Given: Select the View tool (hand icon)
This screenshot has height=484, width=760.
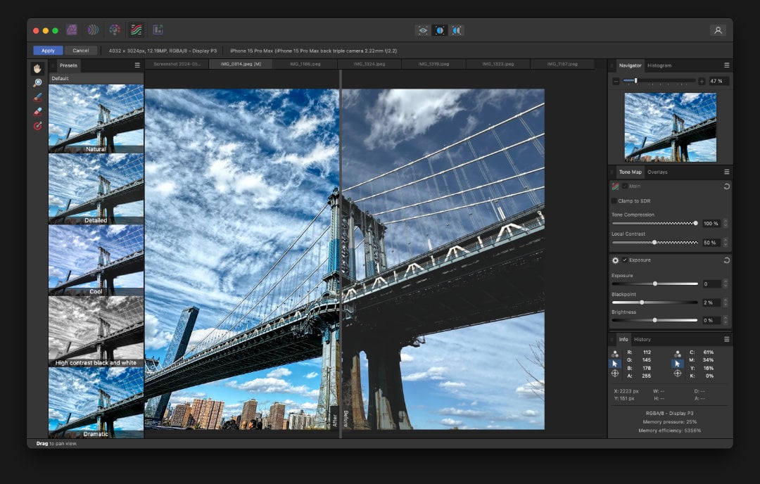Looking at the screenshot, I should (x=37, y=68).
